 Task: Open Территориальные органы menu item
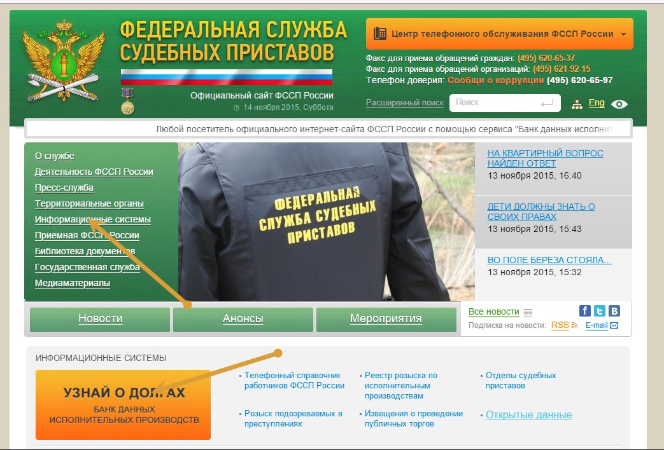coord(89,203)
